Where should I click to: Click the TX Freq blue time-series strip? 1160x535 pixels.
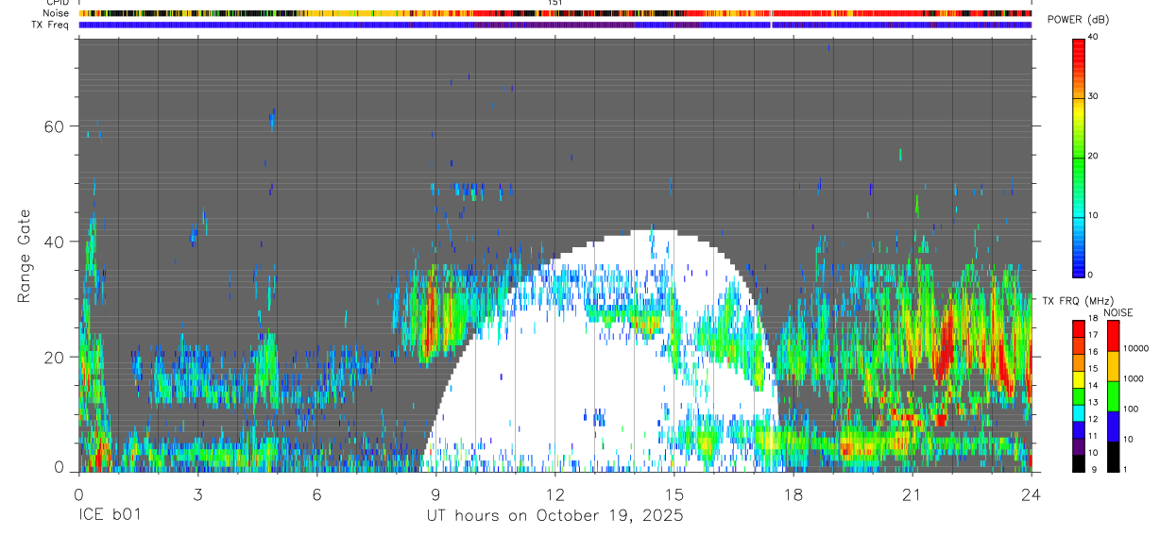click(x=555, y=25)
